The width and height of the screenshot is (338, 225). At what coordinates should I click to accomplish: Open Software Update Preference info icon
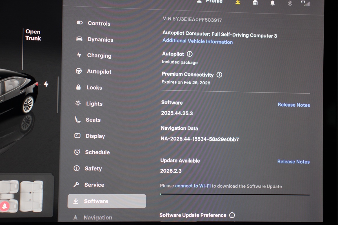[x=232, y=215]
